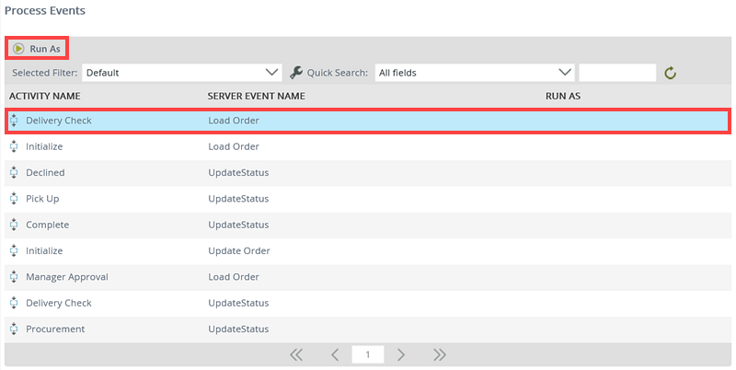Click the Run As column header
This screenshot has width=736, height=370.
click(x=562, y=96)
